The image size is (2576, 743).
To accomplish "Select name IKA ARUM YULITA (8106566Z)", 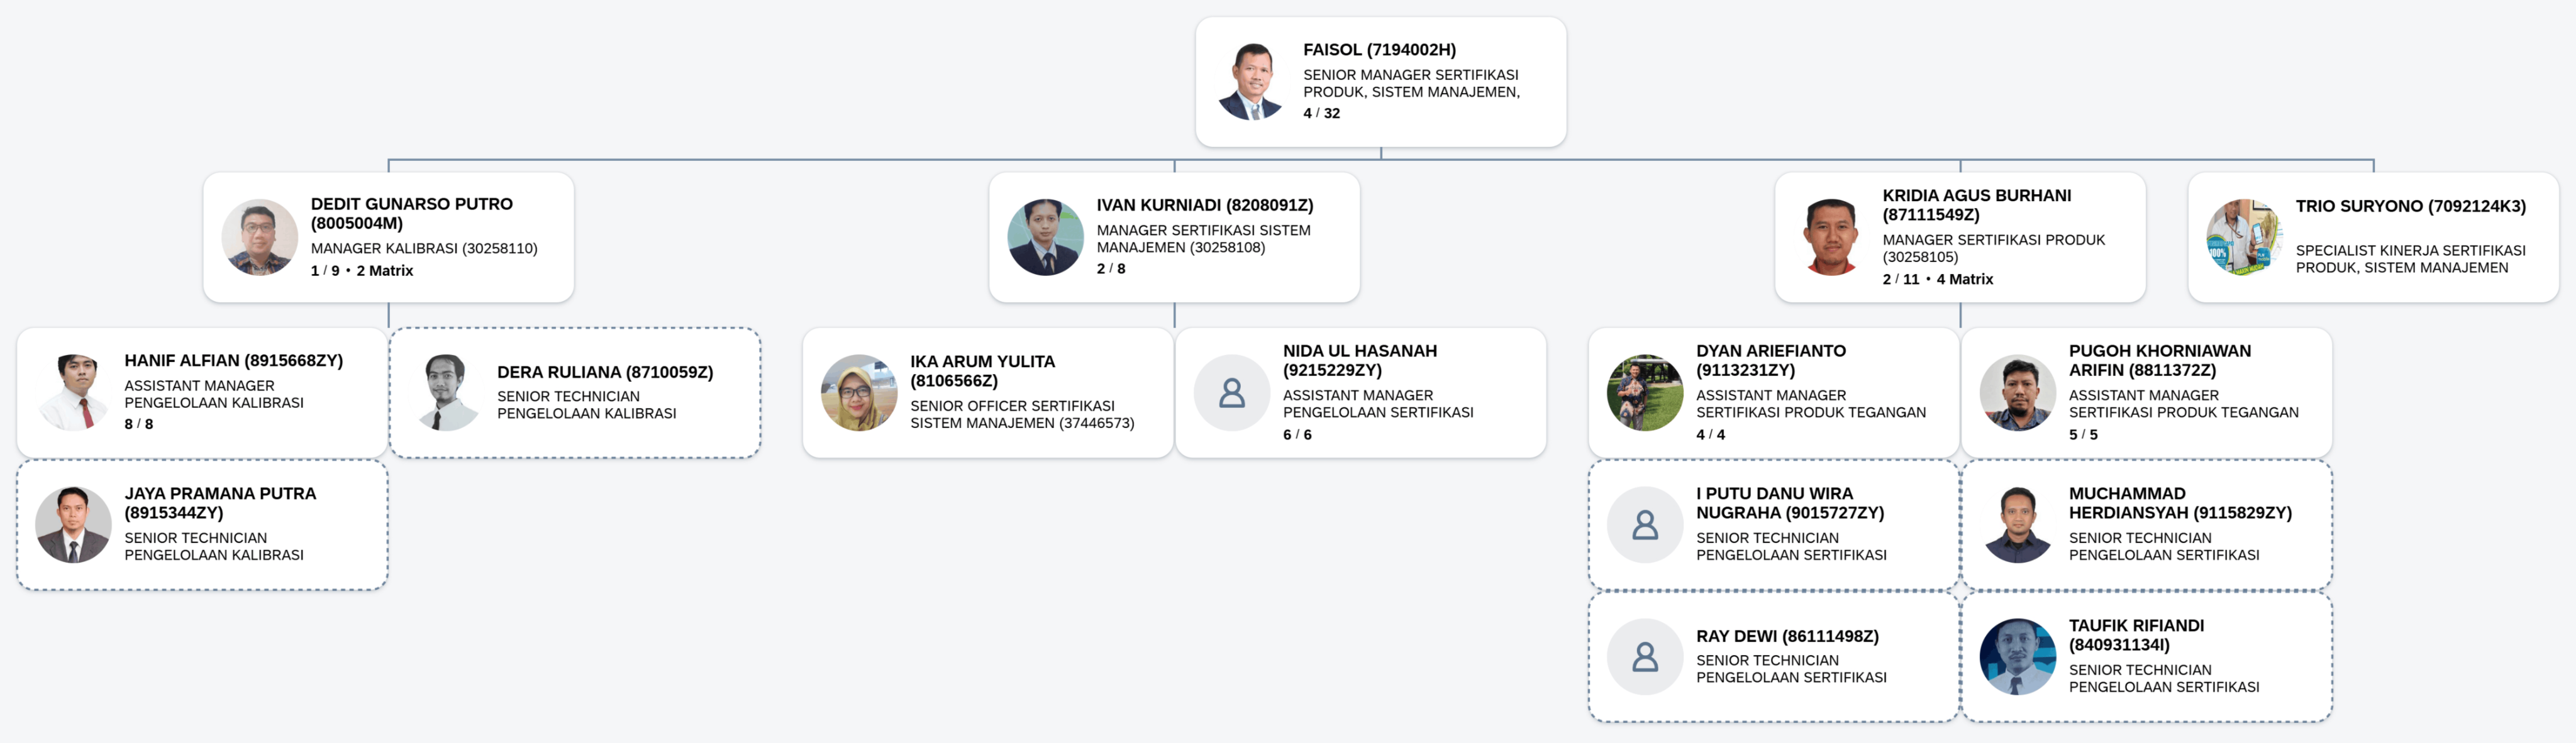I will [982, 371].
